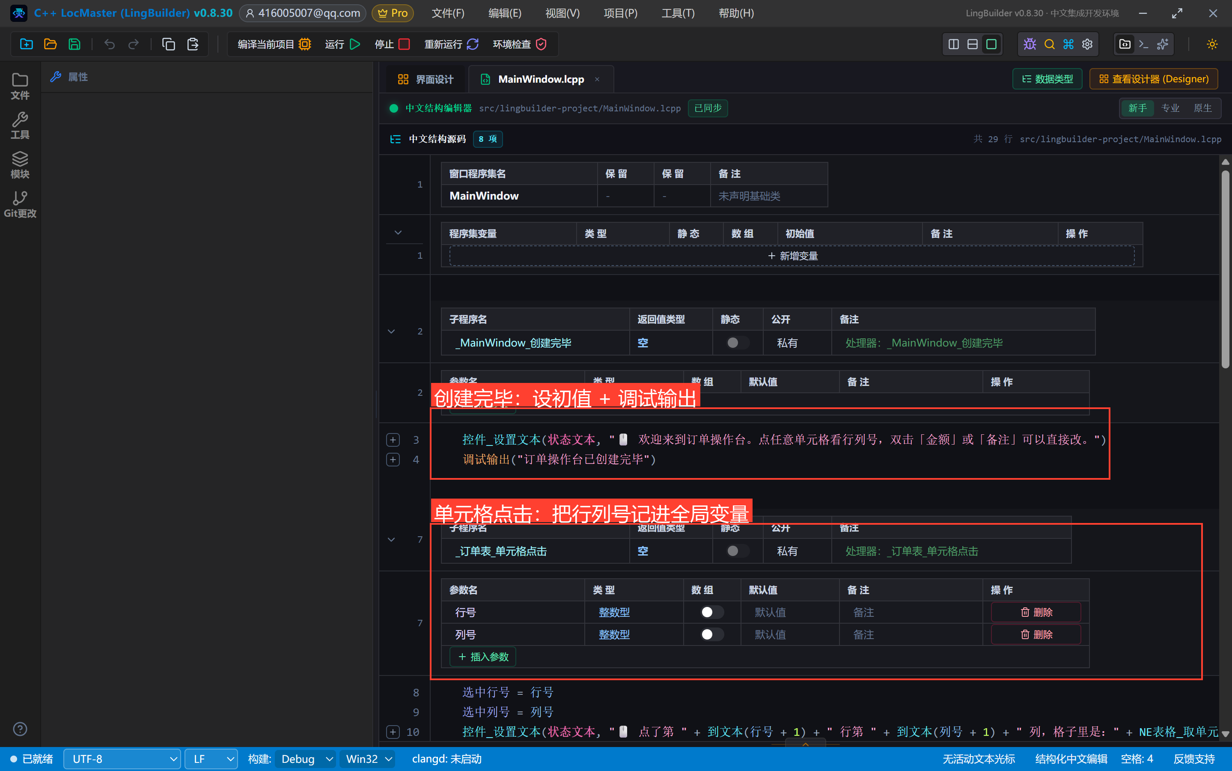Save file with the green disk icon

74,45
